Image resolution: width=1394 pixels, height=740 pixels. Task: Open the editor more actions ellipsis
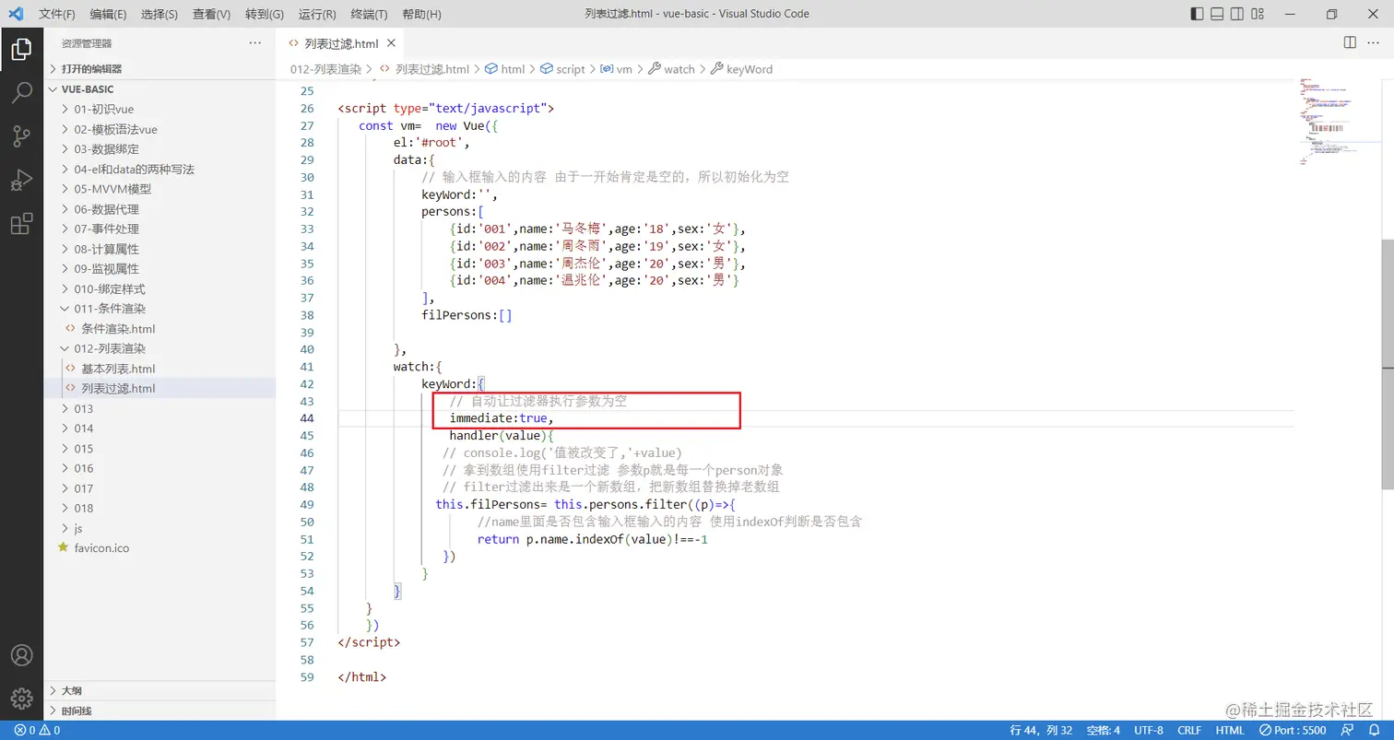tap(1375, 43)
